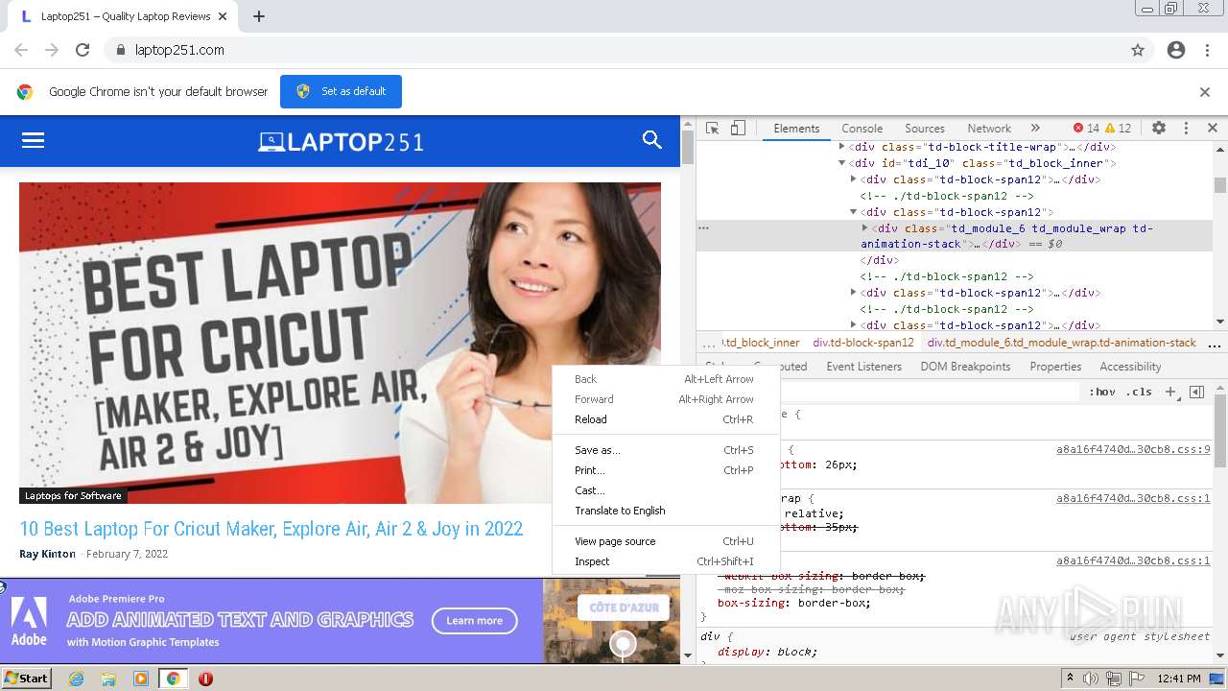This screenshot has width=1228, height=691.
Task: Click the search magnifier icon on site header
Action: click(x=652, y=140)
